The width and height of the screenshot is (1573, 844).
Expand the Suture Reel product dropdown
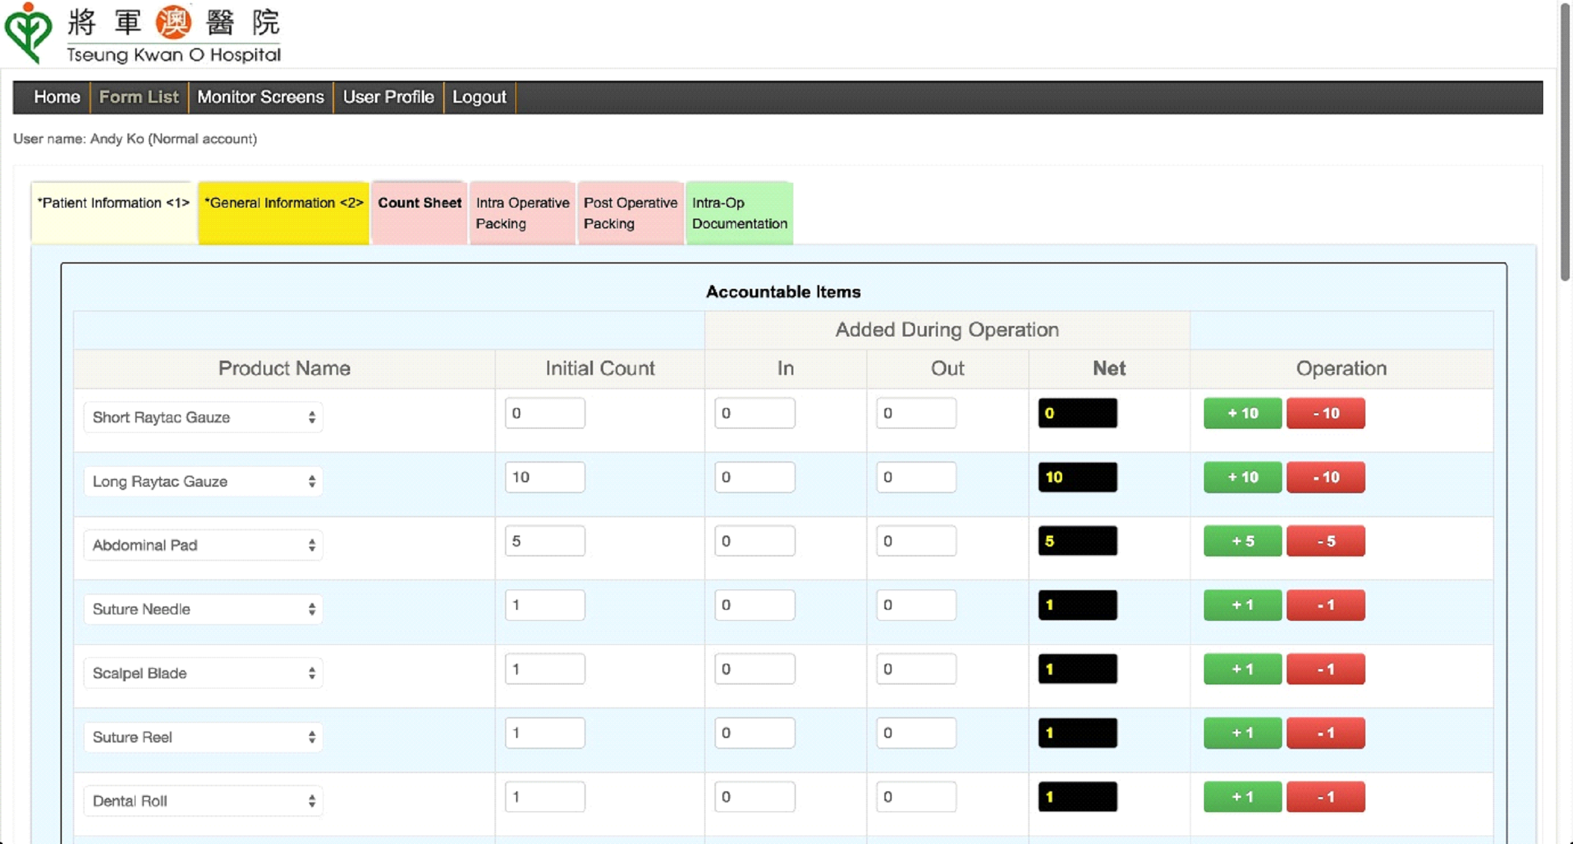[203, 737]
